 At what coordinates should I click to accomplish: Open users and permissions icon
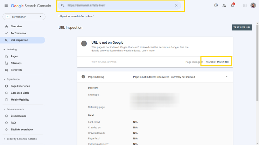(224, 6)
